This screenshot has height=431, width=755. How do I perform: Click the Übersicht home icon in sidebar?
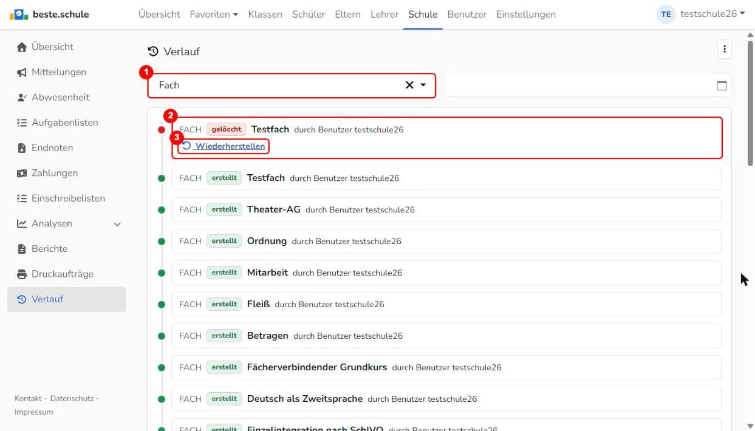click(x=21, y=47)
